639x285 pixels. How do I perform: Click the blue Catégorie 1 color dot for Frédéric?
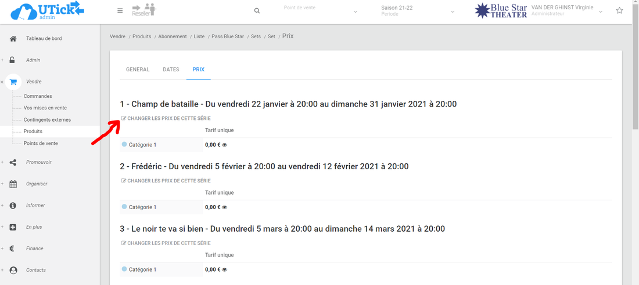click(124, 207)
